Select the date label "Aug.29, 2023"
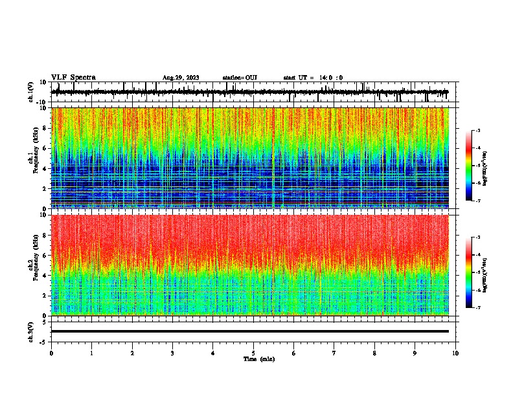This screenshot has width=513, height=396. pos(181,78)
